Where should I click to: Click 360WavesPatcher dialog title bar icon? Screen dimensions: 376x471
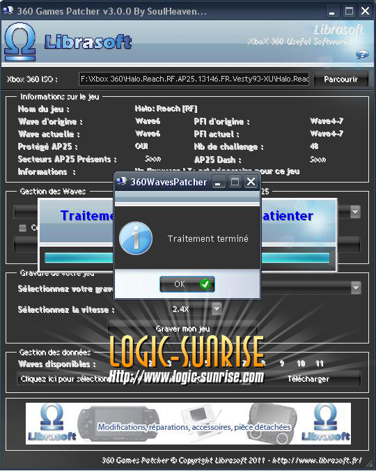click(122, 181)
